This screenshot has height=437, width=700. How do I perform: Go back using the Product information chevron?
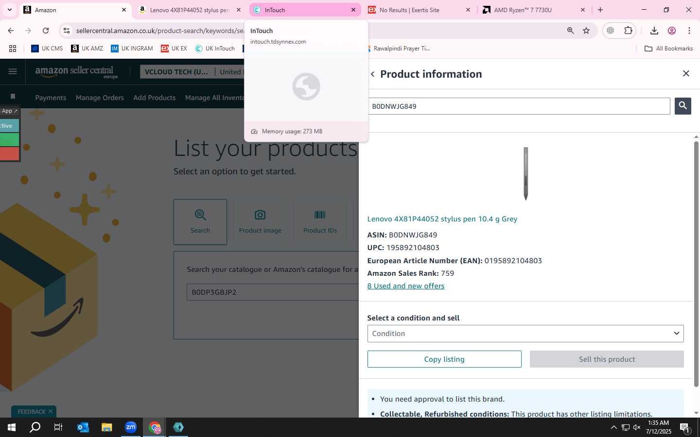tap(372, 74)
